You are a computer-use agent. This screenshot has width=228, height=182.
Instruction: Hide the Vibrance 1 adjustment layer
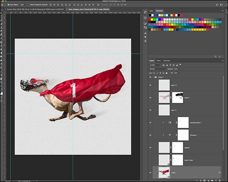150,135
